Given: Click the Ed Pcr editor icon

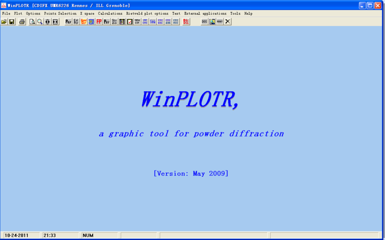Looking at the screenshot, I should click(x=76, y=22).
